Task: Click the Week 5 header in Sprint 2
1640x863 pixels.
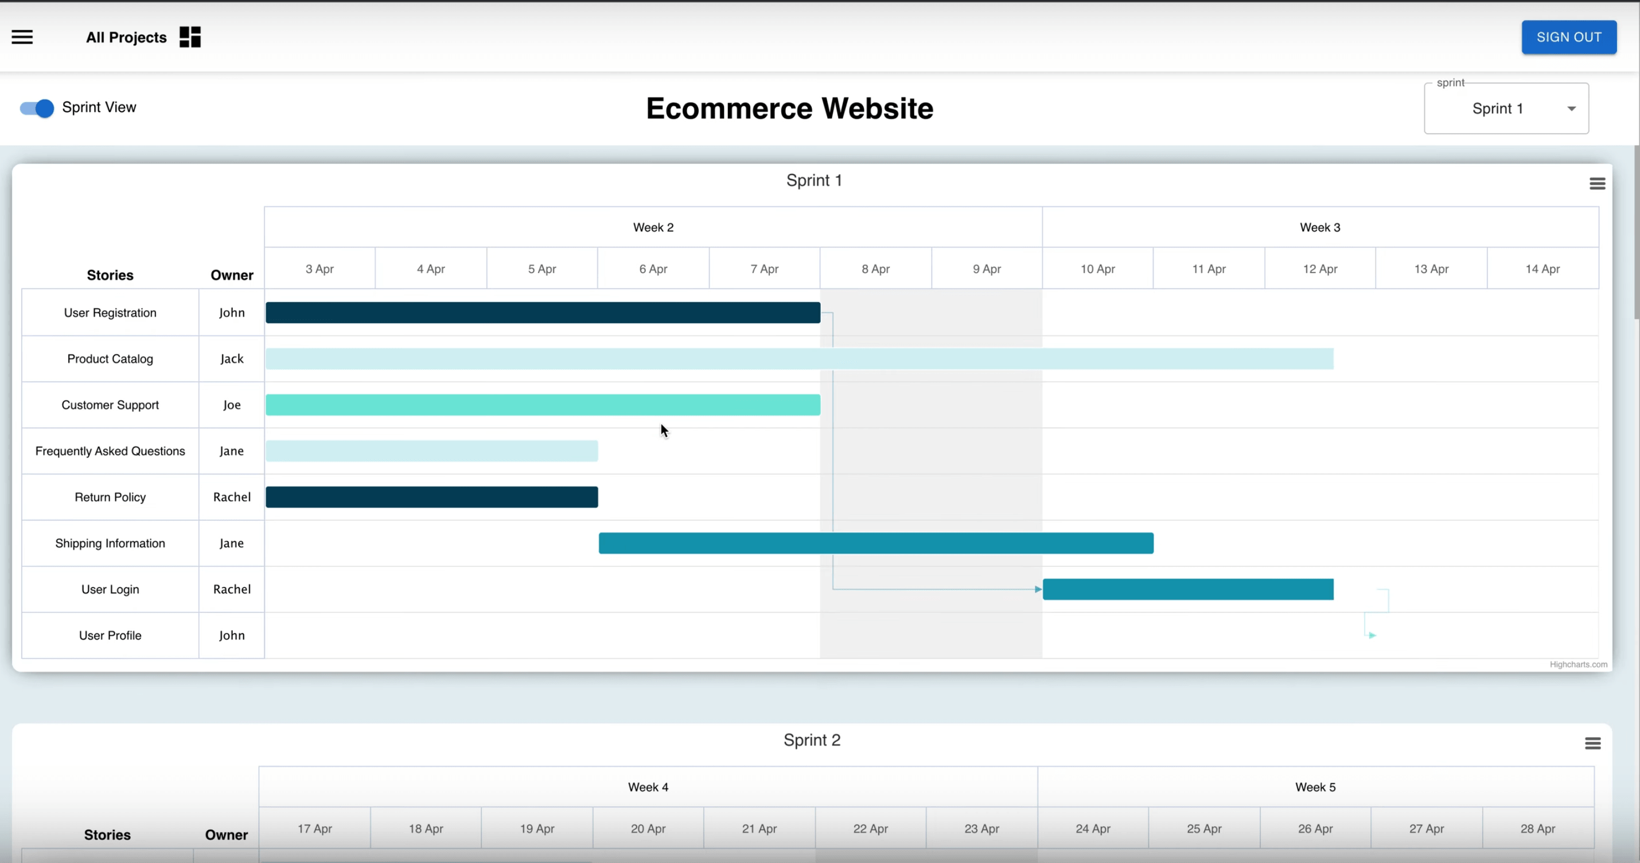Action: coord(1315,787)
